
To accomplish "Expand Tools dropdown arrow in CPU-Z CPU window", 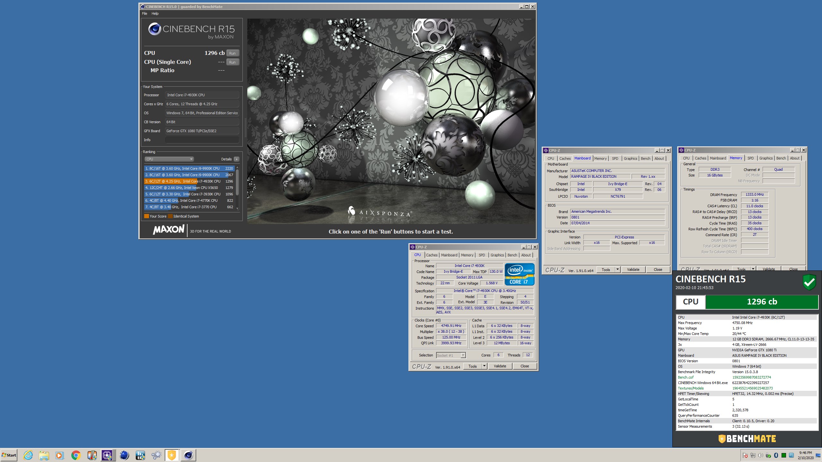I will 484,366.
